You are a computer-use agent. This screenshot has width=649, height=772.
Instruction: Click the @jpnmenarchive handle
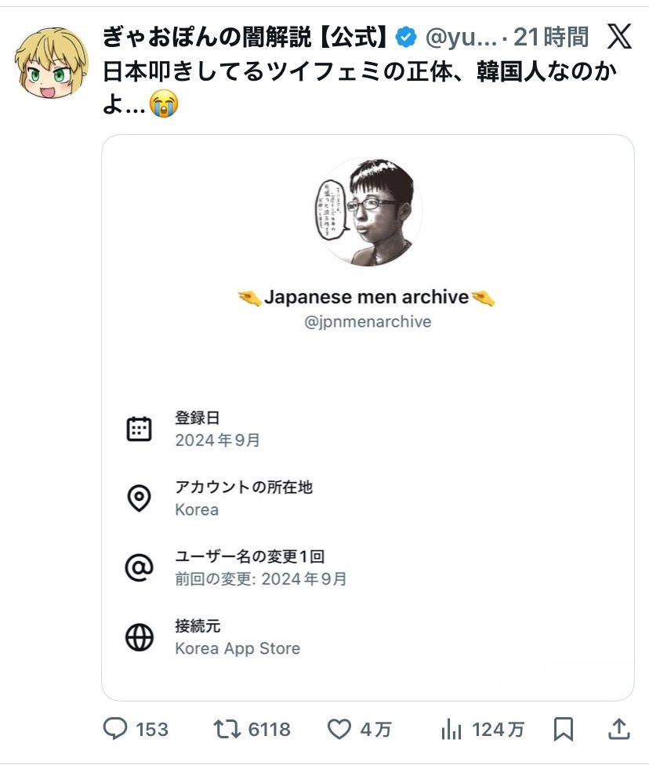click(x=367, y=322)
